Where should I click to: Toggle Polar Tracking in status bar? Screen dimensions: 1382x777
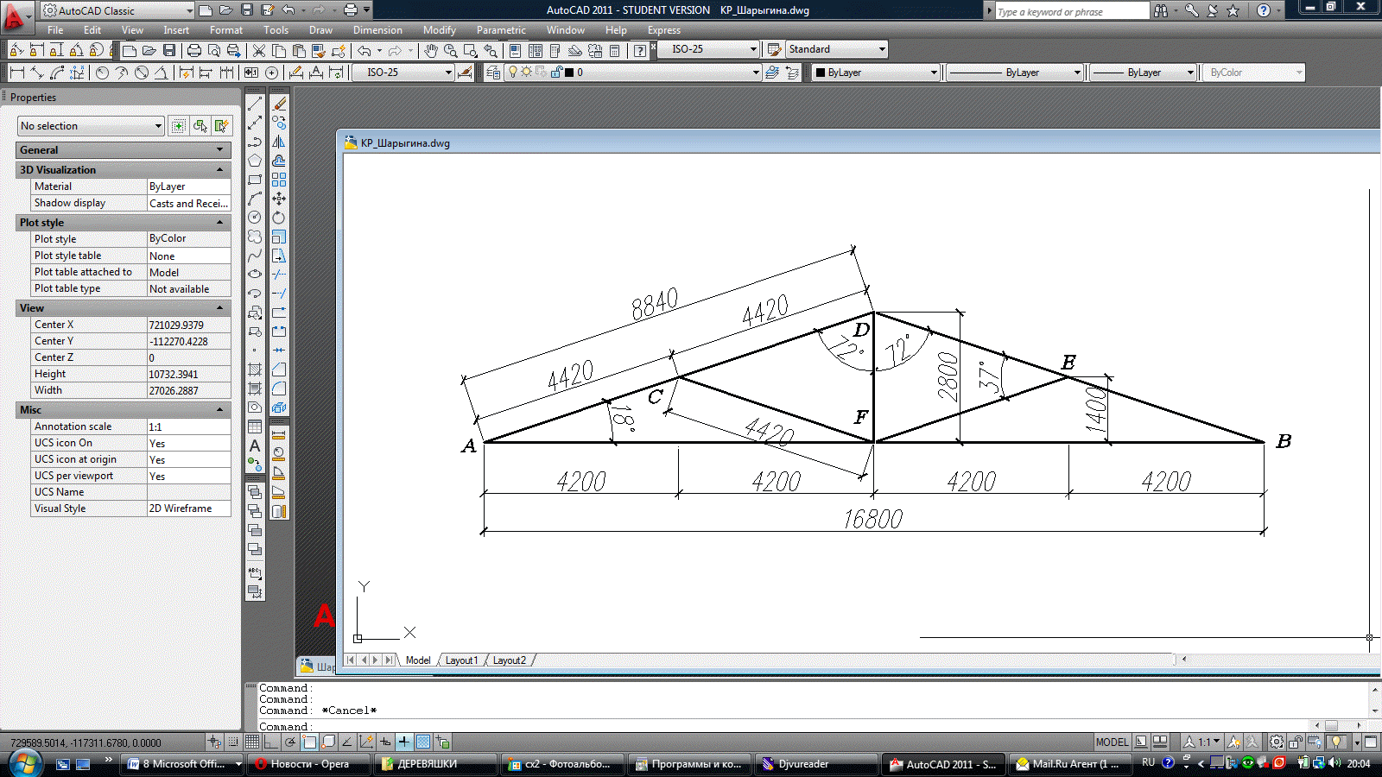(x=290, y=742)
